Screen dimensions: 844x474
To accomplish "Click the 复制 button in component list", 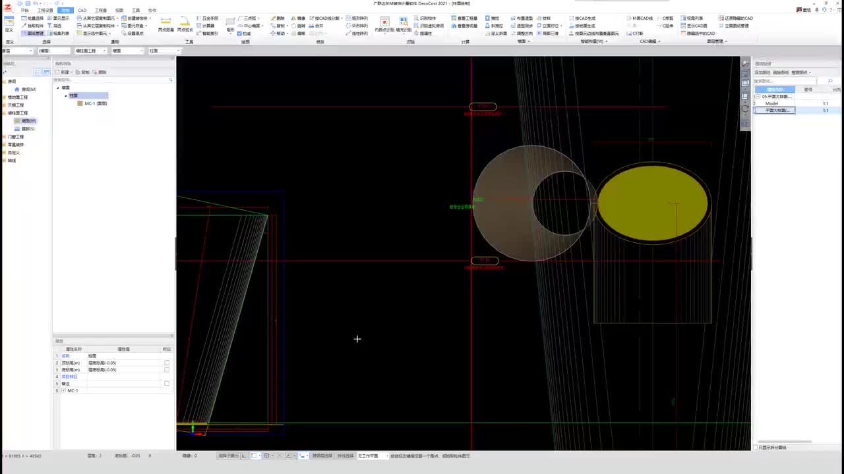I will point(82,72).
